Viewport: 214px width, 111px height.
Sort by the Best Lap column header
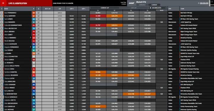[48, 9]
